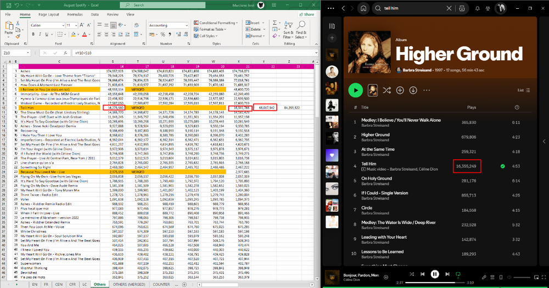
Task: Open Find & Select dropdown
Action: [x=300, y=30]
